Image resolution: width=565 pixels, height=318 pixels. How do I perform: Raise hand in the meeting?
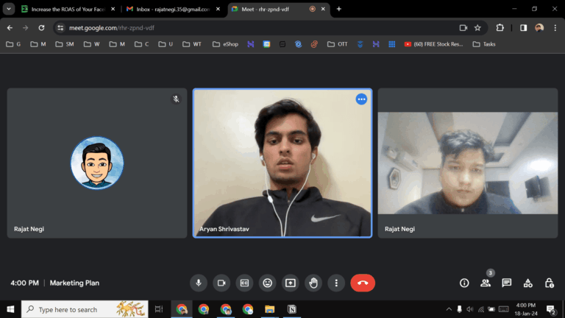[x=313, y=283]
